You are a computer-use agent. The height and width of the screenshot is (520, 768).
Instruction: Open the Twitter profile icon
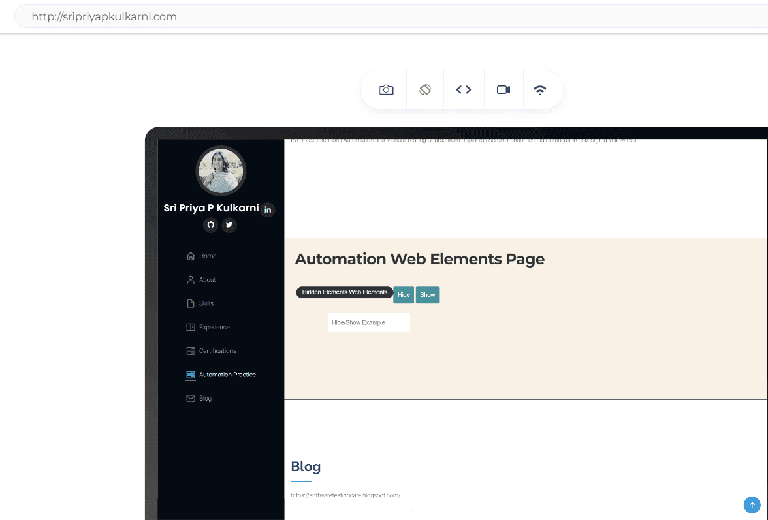coord(229,225)
